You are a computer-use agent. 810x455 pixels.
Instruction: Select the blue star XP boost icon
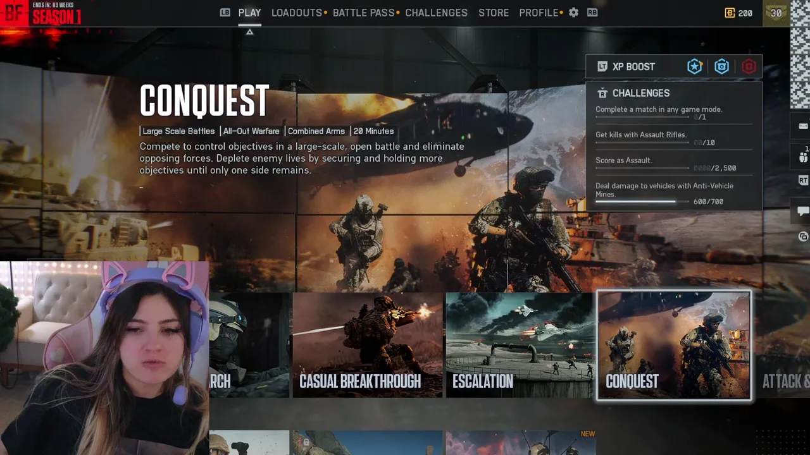click(695, 66)
